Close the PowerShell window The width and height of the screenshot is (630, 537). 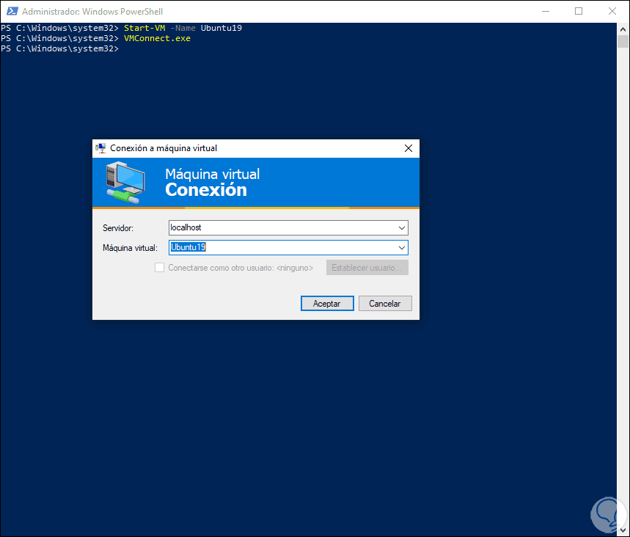point(612,11)
